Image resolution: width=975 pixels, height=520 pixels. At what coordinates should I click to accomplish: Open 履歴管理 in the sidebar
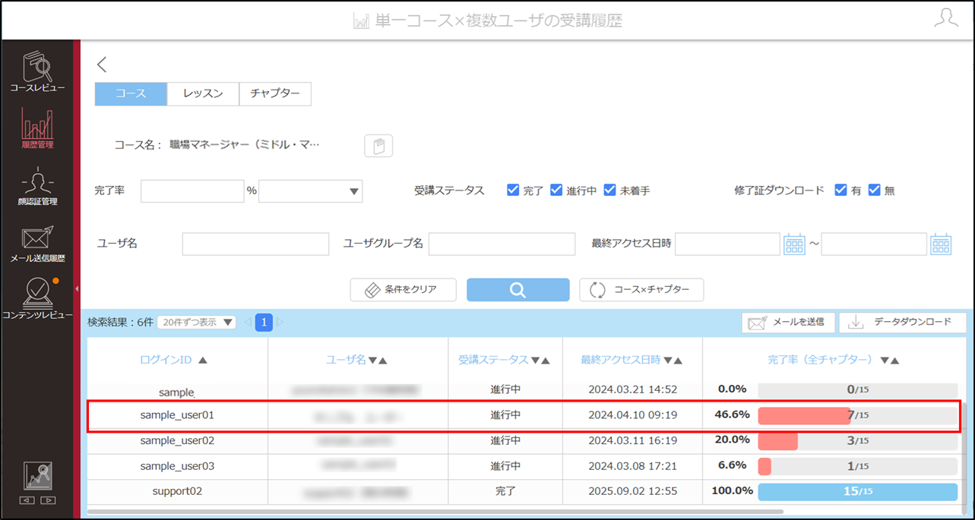pos(37,128)
